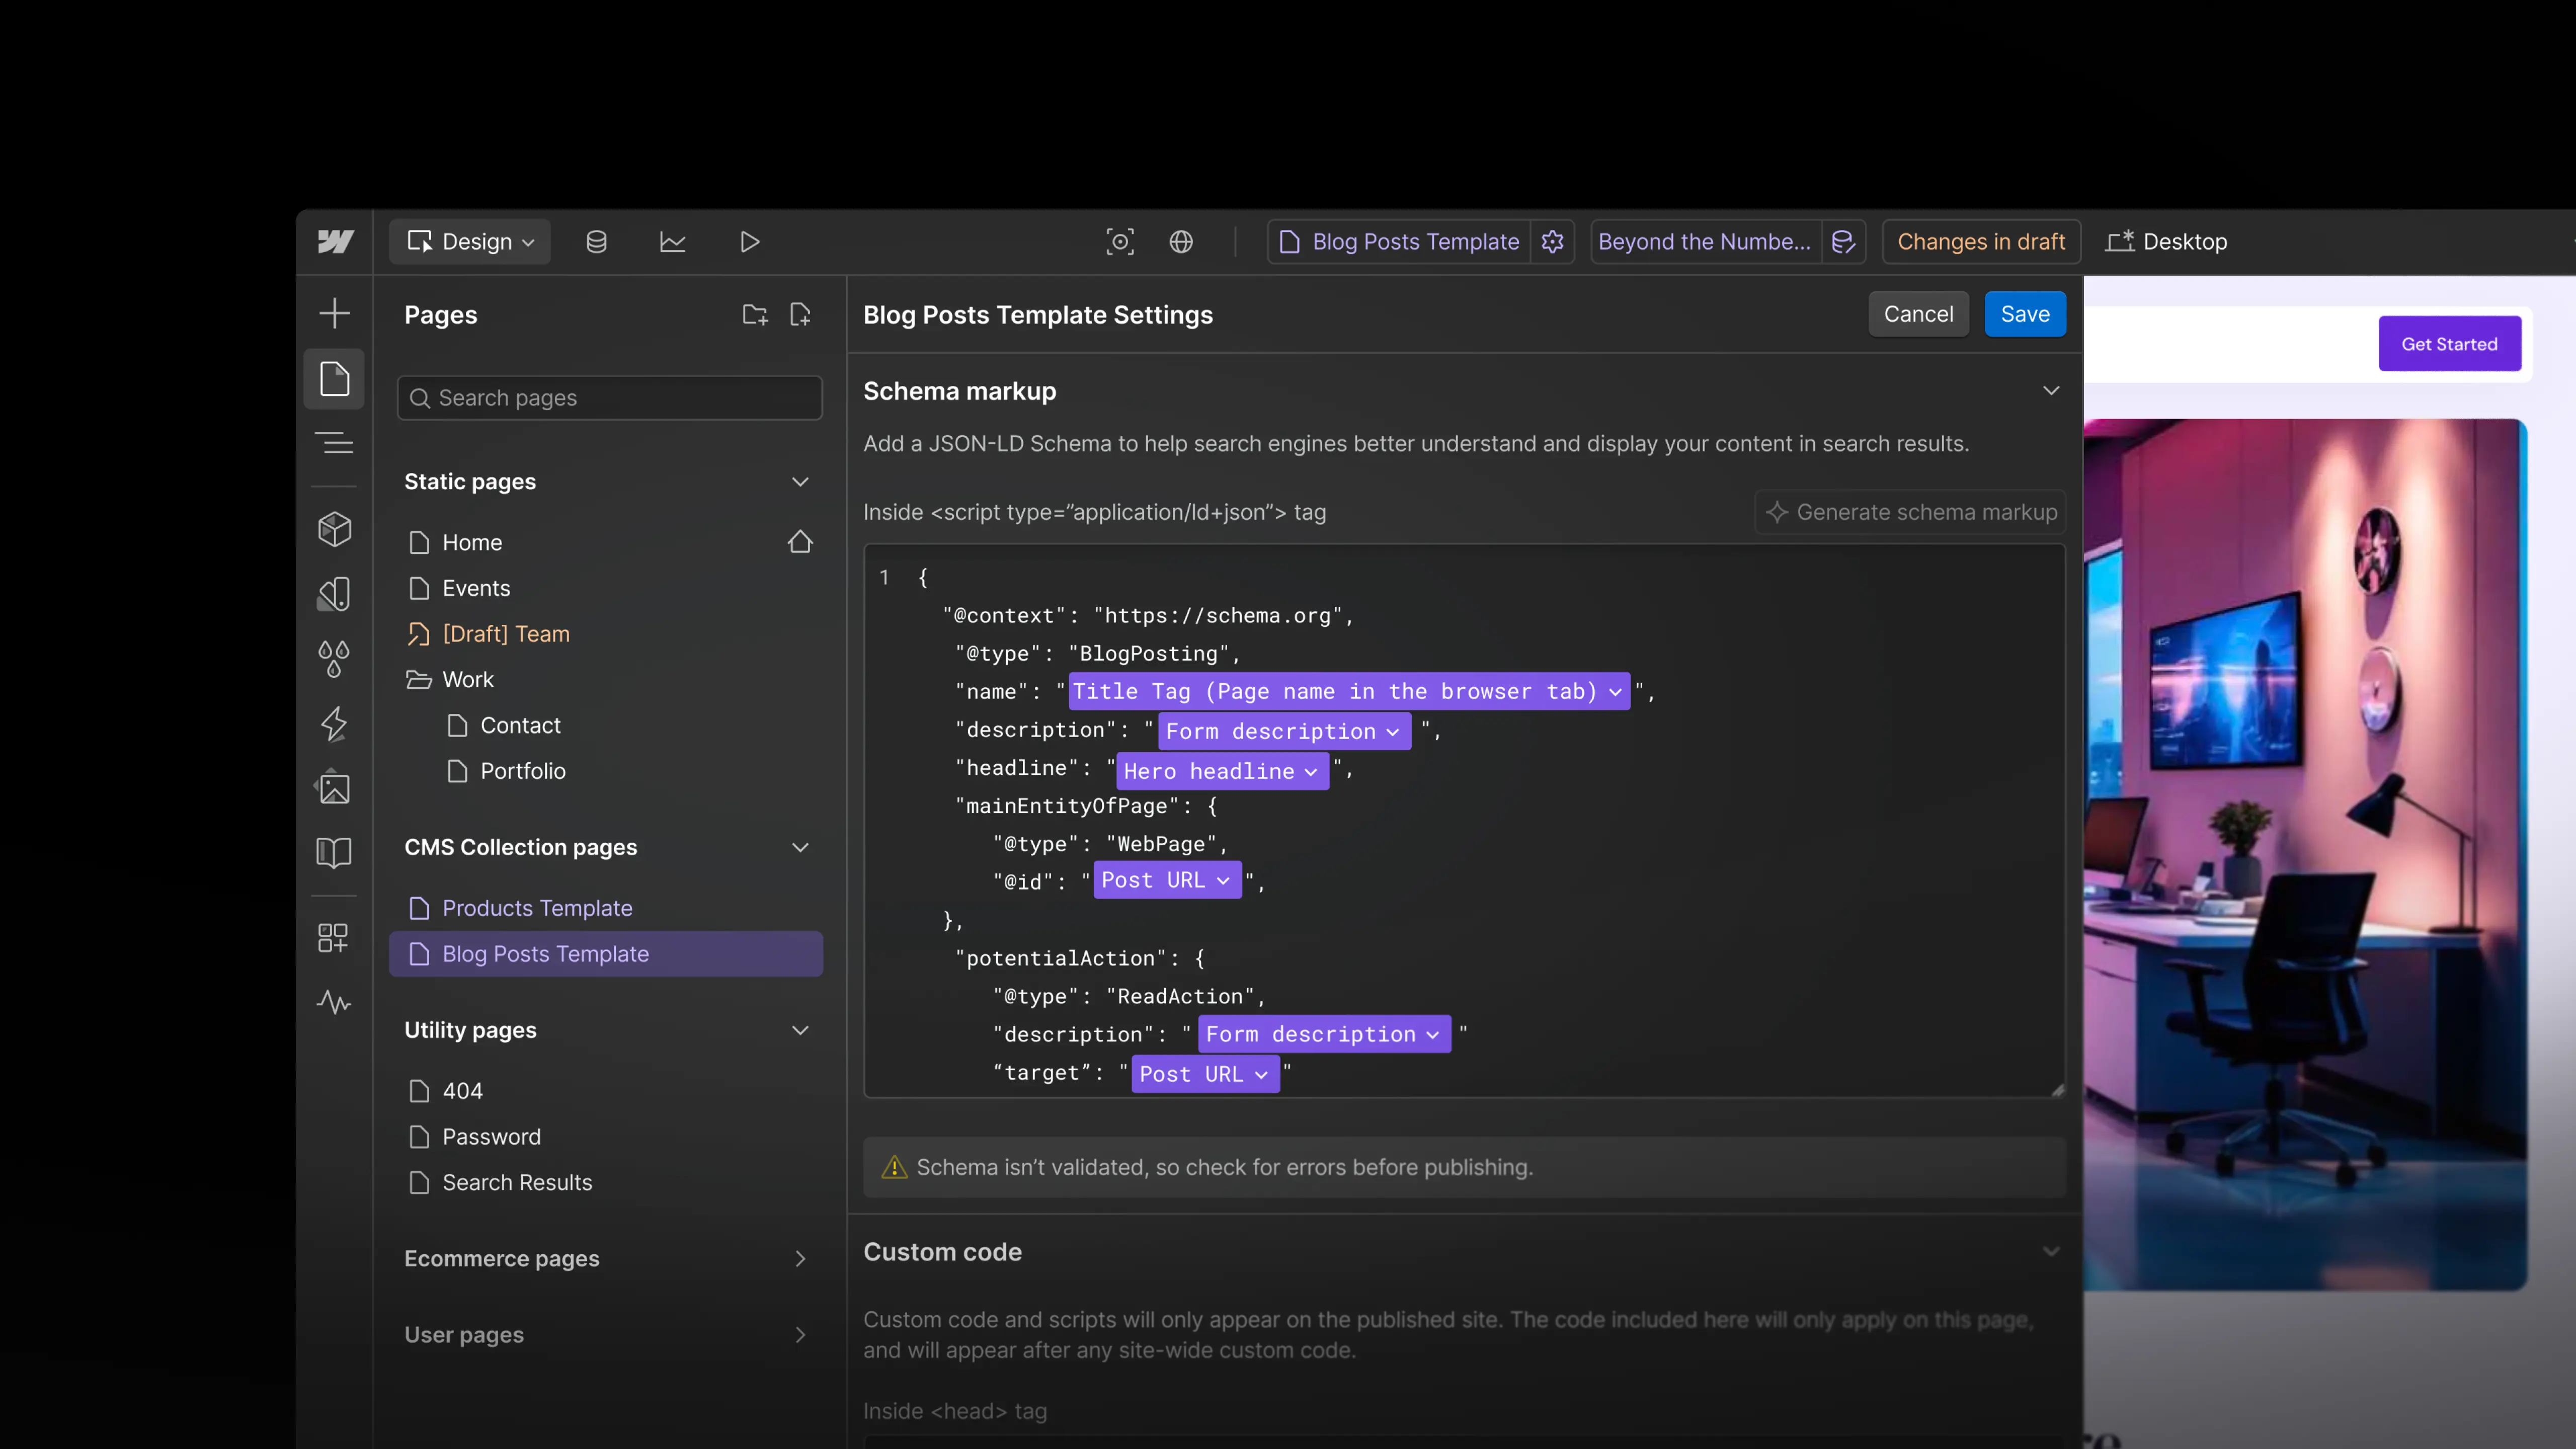This screenshot has height=1449, width=2576.
Task: Collapse the Static pages section
Action: click(800, 482)
